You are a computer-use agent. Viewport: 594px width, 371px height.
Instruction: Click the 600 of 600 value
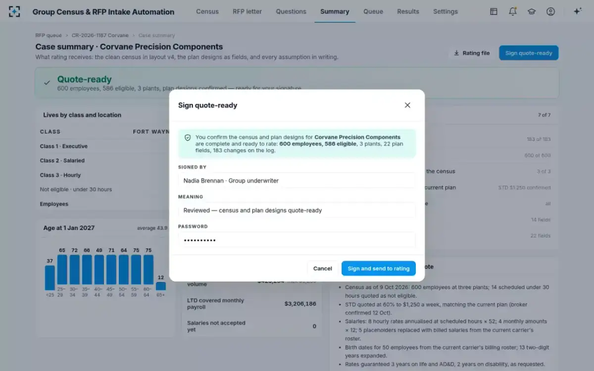pos(538,155)
